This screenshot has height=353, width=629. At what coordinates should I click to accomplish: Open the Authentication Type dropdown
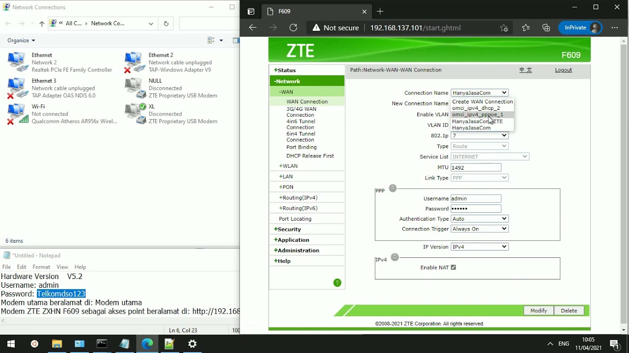(x=480, y=219)
